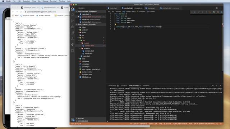Screen dimensions: 230x129
Task: Click Step Into in the debug toolbar
Action: 202,12
